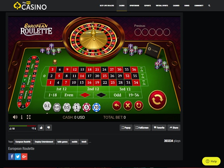Click the large red spin button
Image resolution: width=224 pixels, height=168 pixels.
pyautogui.click(x=157, y=100)
